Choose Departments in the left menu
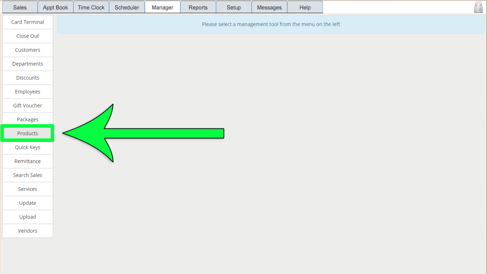 pyautogui.click(x=27, y=64)
